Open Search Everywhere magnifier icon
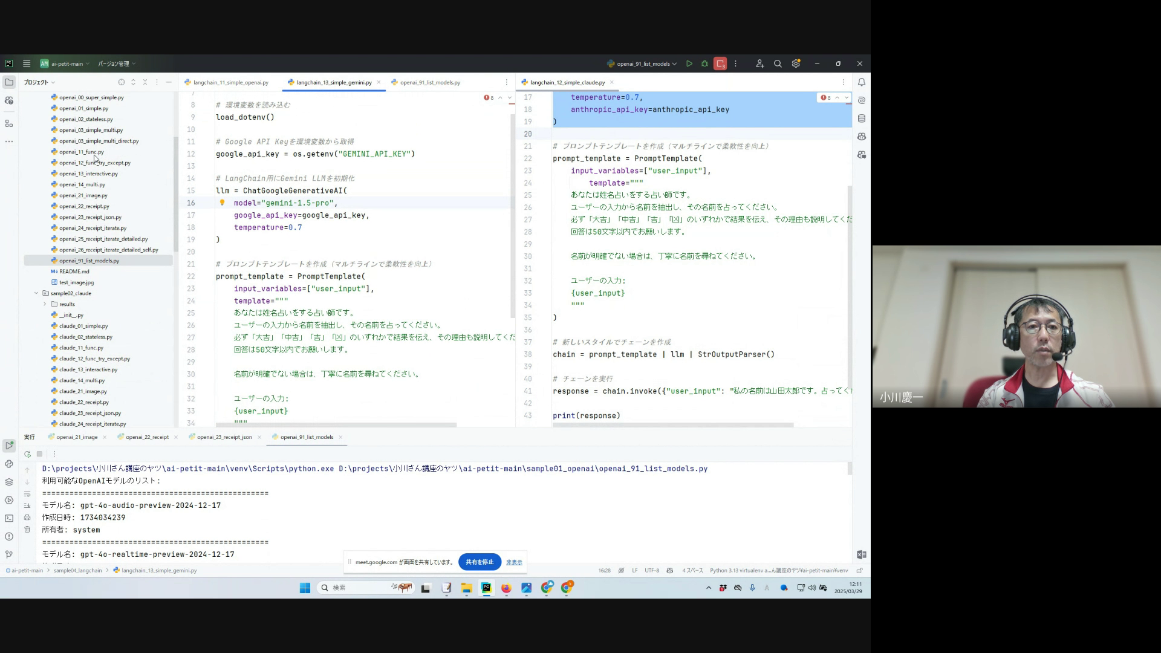The image size is (1161, 653). coord(778,63)
